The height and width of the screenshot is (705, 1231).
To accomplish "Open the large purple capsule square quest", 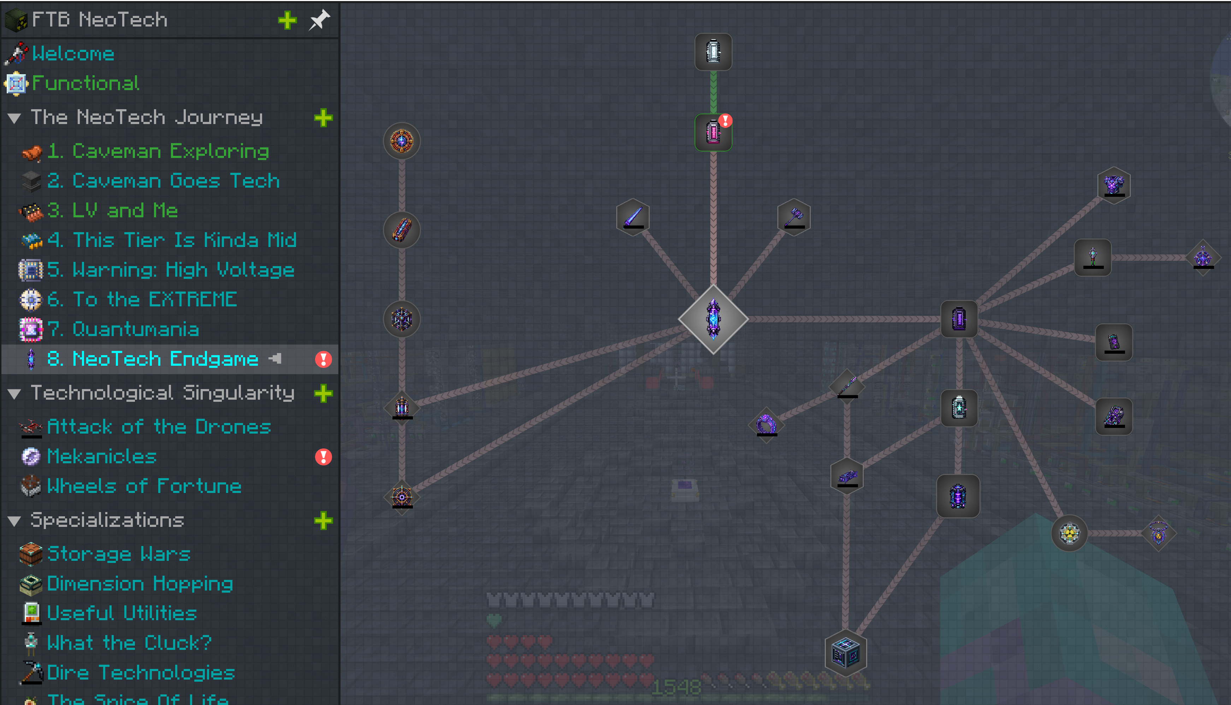I will [x=958, y=496].
